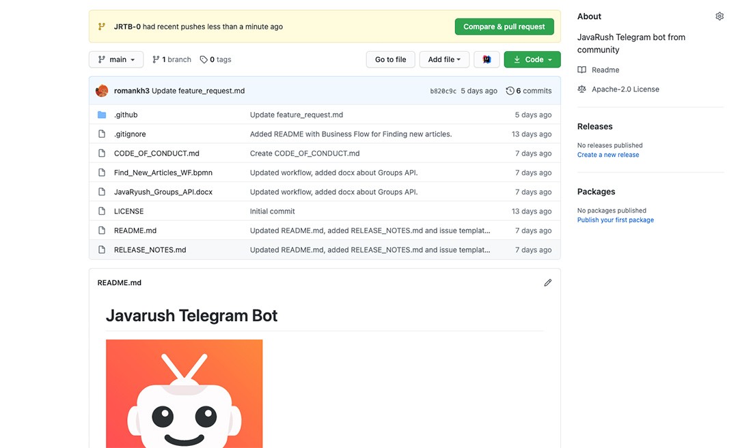
Task: Open the romankh3 author profile link
Action: (x=132, y=91)
